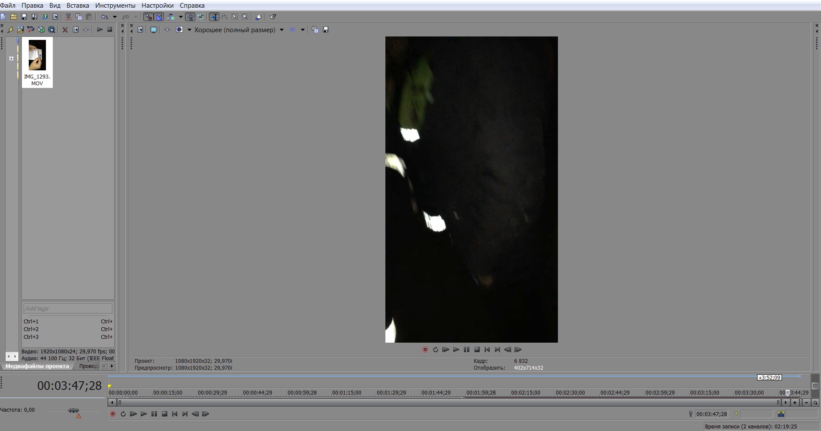Copy snapshot to clipboard in the preview toolbar

tap(315, 30)
